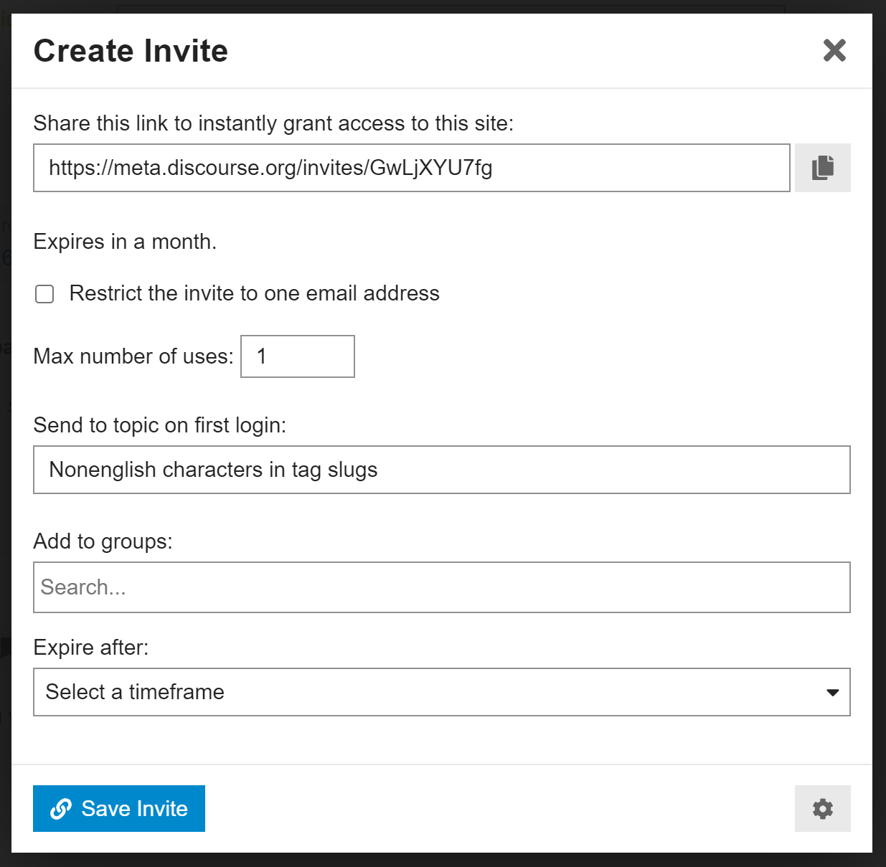This screenshot has height=867, width=886.
Task: Click the Add to groups Search box
Action: (441, 587)
